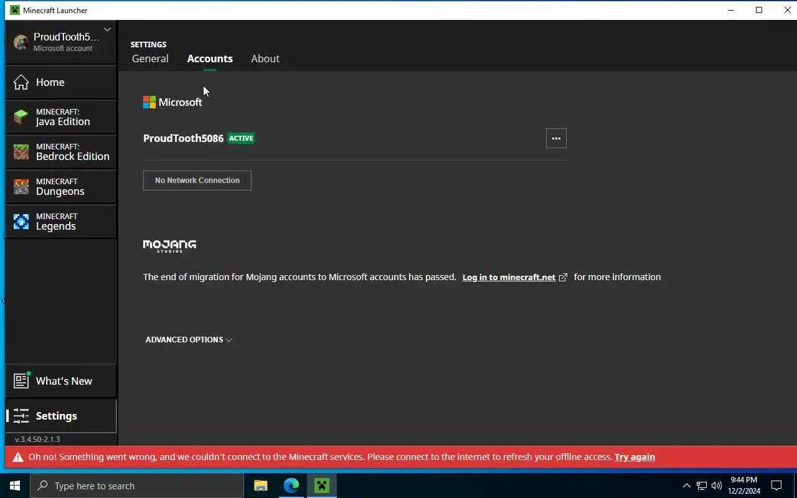The width and height of the screenshot is (797, 498).
Task: Click the Microsoft logo
Action: click(x=172, y=102)
